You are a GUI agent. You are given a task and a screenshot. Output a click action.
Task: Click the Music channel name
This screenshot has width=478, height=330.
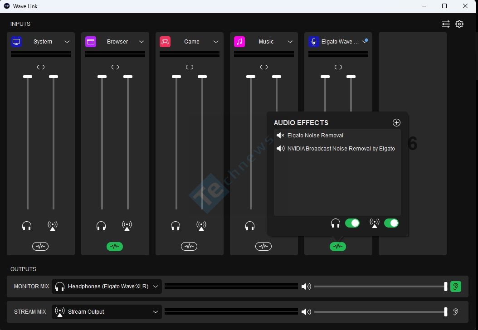pyautogui.click(x=266, y=42)
